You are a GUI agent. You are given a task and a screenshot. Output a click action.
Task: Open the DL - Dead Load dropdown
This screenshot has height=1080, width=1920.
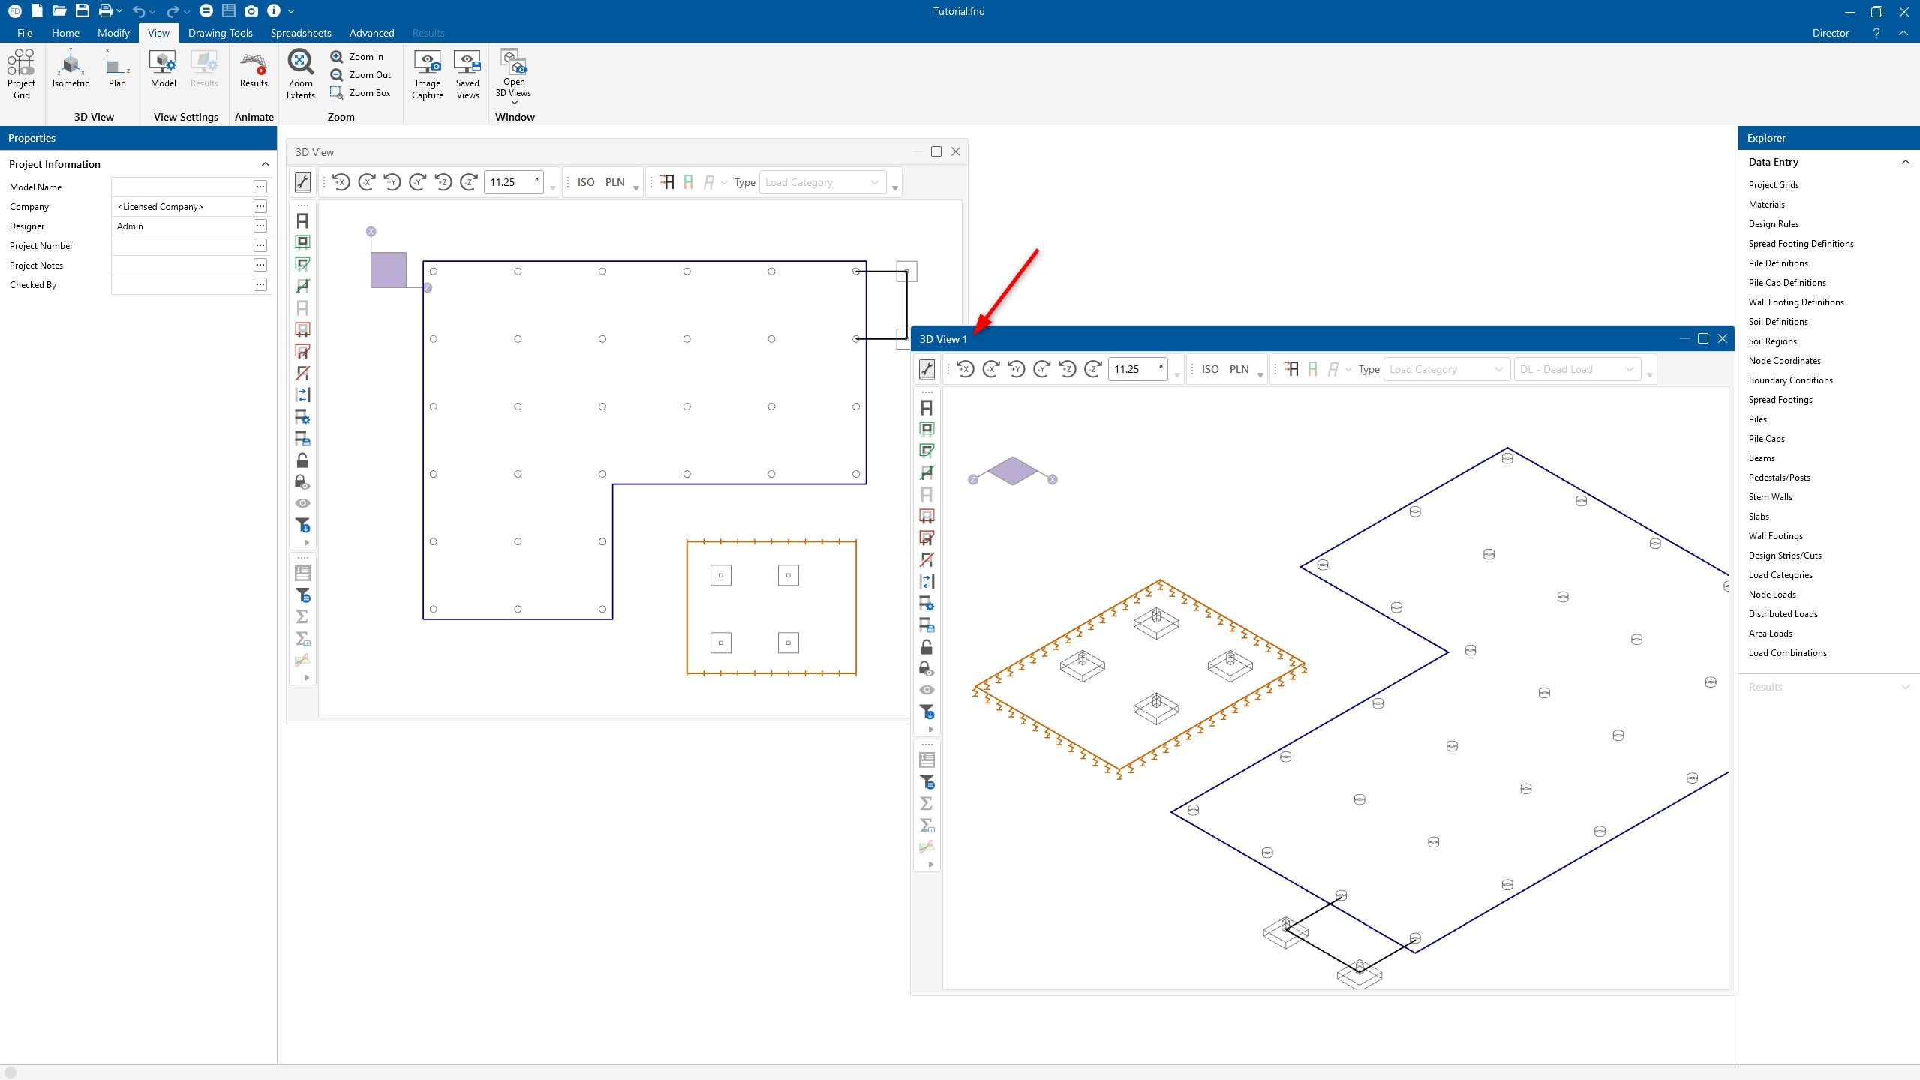(x=1575, y=369)
